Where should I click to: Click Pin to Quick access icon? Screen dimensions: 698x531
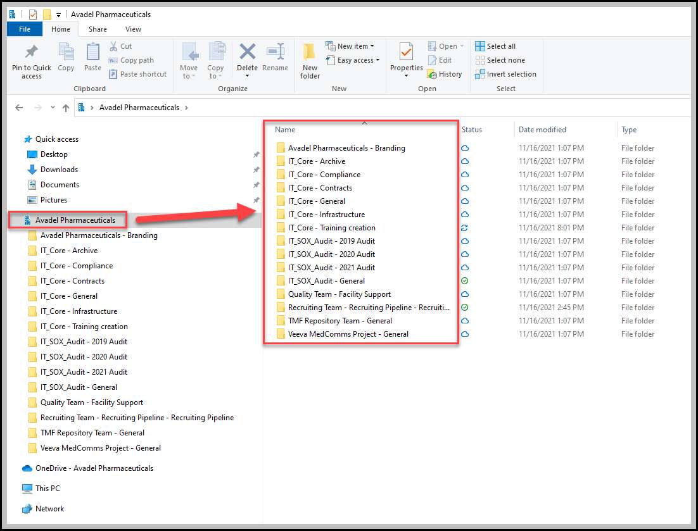pos(32,52)
